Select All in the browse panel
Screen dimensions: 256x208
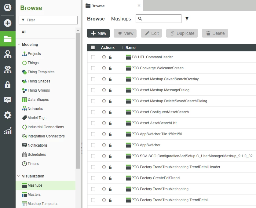pyautogui.click(x=24, y=32)
